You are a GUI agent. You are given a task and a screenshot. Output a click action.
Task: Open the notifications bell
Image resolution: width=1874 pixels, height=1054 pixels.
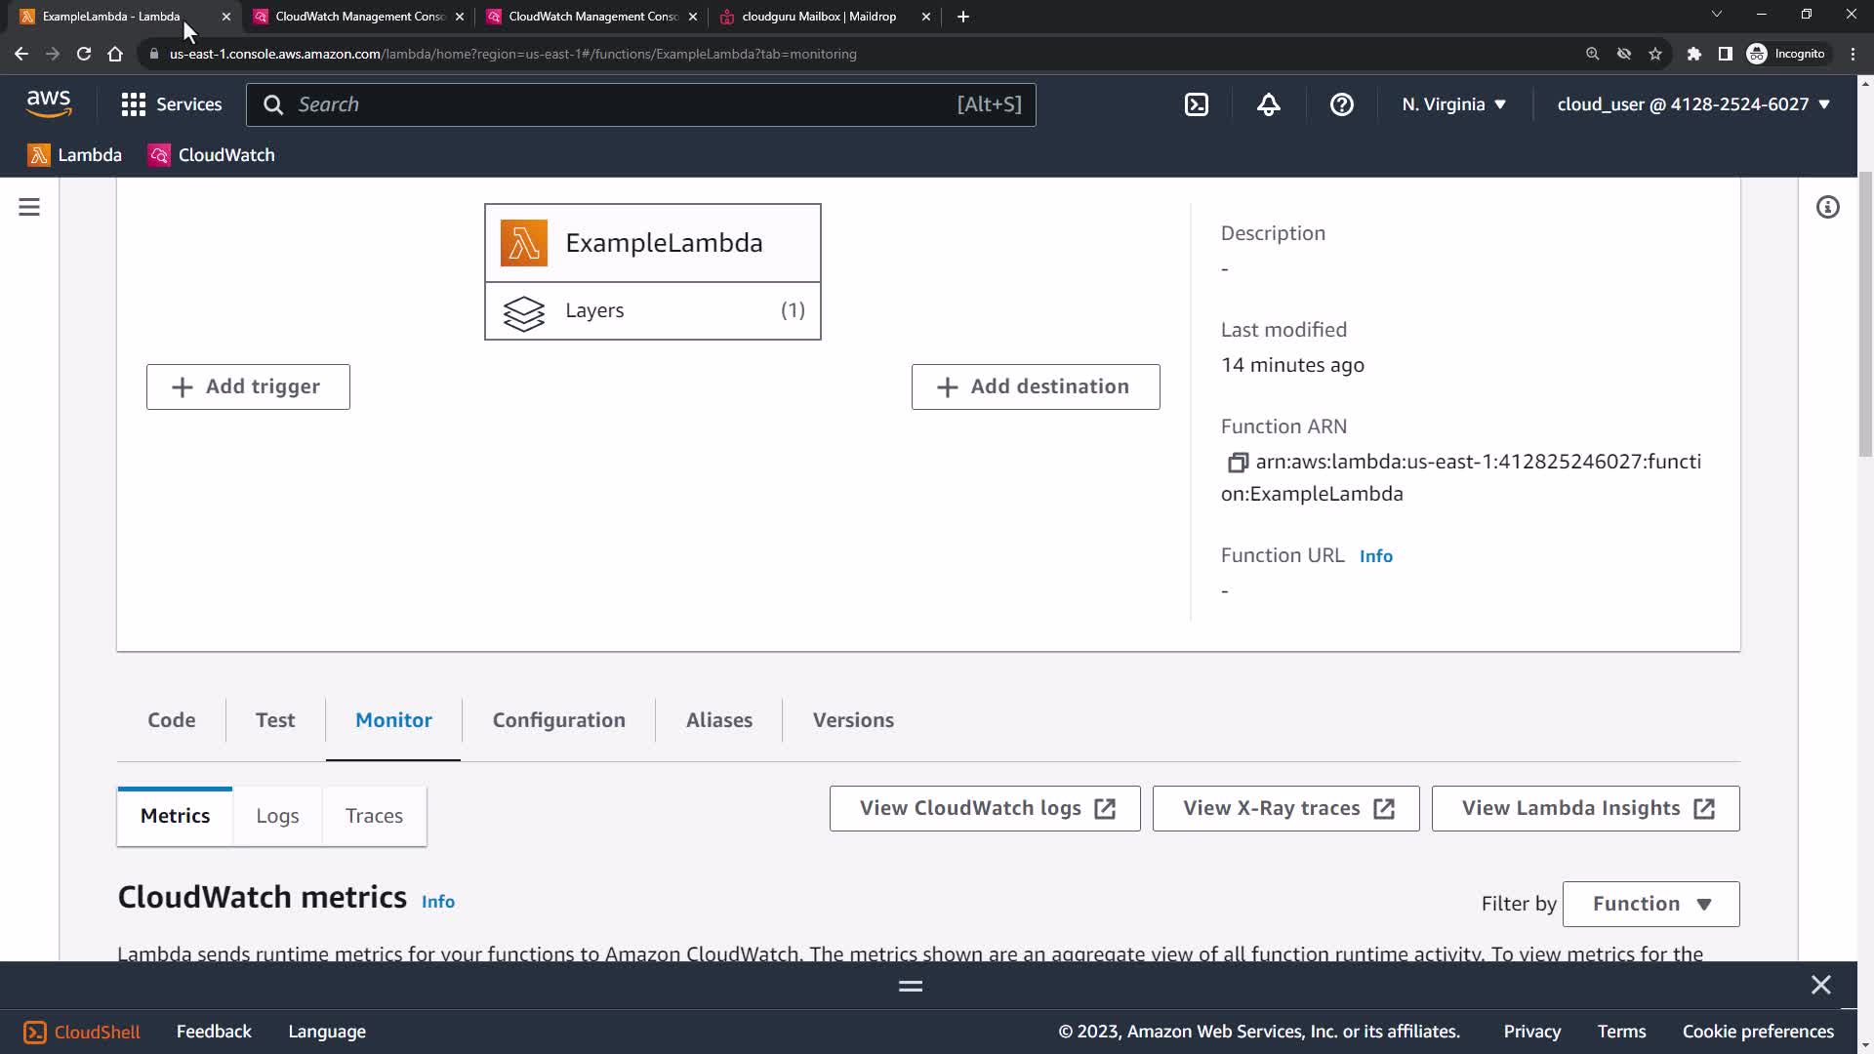pyautogui.click(x=1268, y=104)
